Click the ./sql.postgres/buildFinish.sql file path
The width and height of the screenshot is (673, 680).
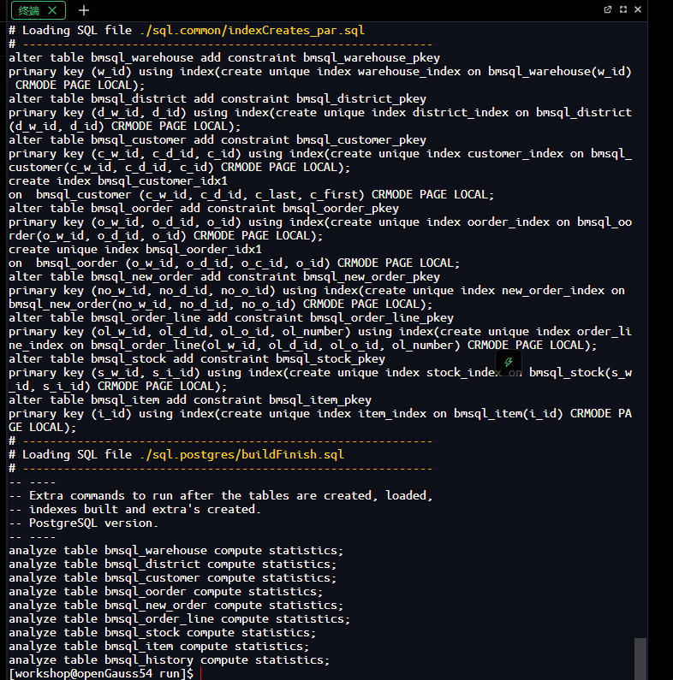tap(241, 454)
